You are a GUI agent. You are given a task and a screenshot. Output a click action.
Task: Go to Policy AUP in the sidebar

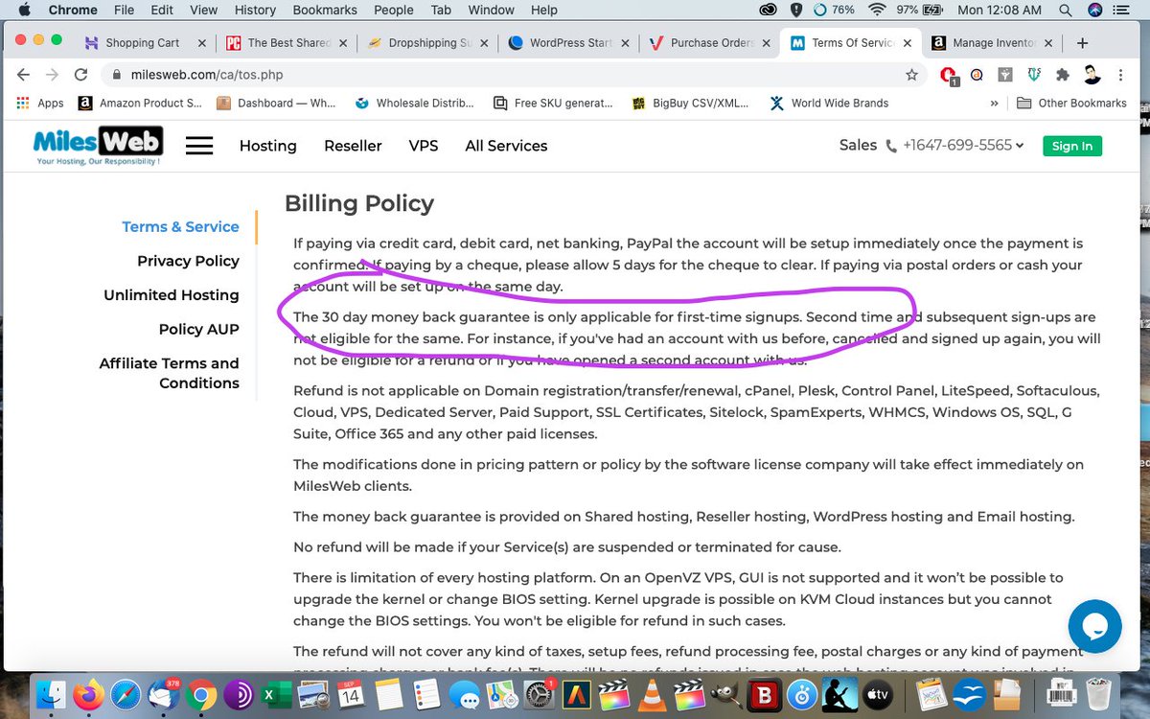click(x=199, y=329)
